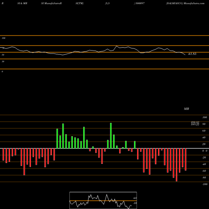Click the '100' label on histogram axis

(x=204, y=117)
